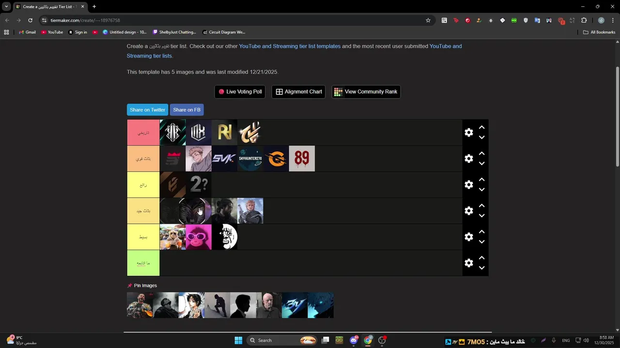Follow the YouTube and Streaming tier list templates link

(290, 46)
